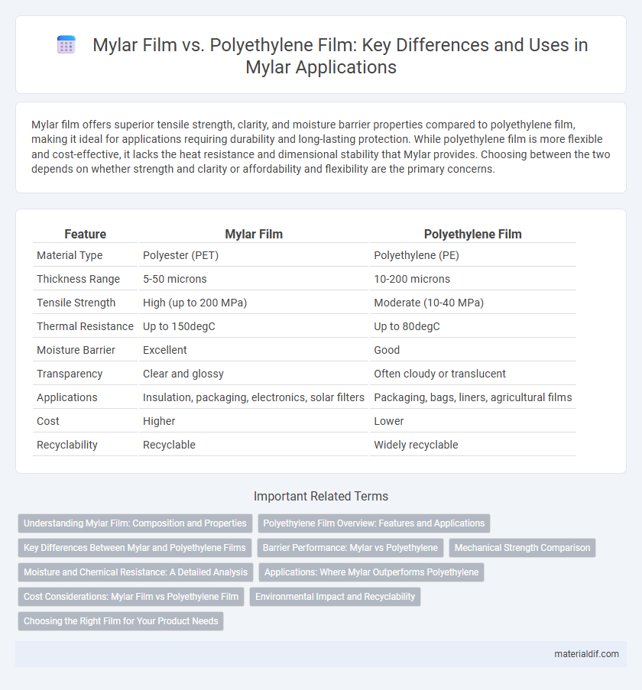The image size is (642, 690).
Task: Select the 'Tensile Strength' row label
Action: pos(76,303)
